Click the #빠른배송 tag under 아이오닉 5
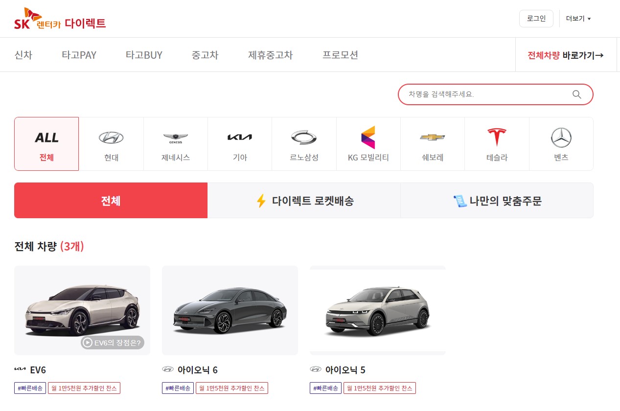Image resolution: width=620 pixels, height=411 pixels. pos(326,388)
